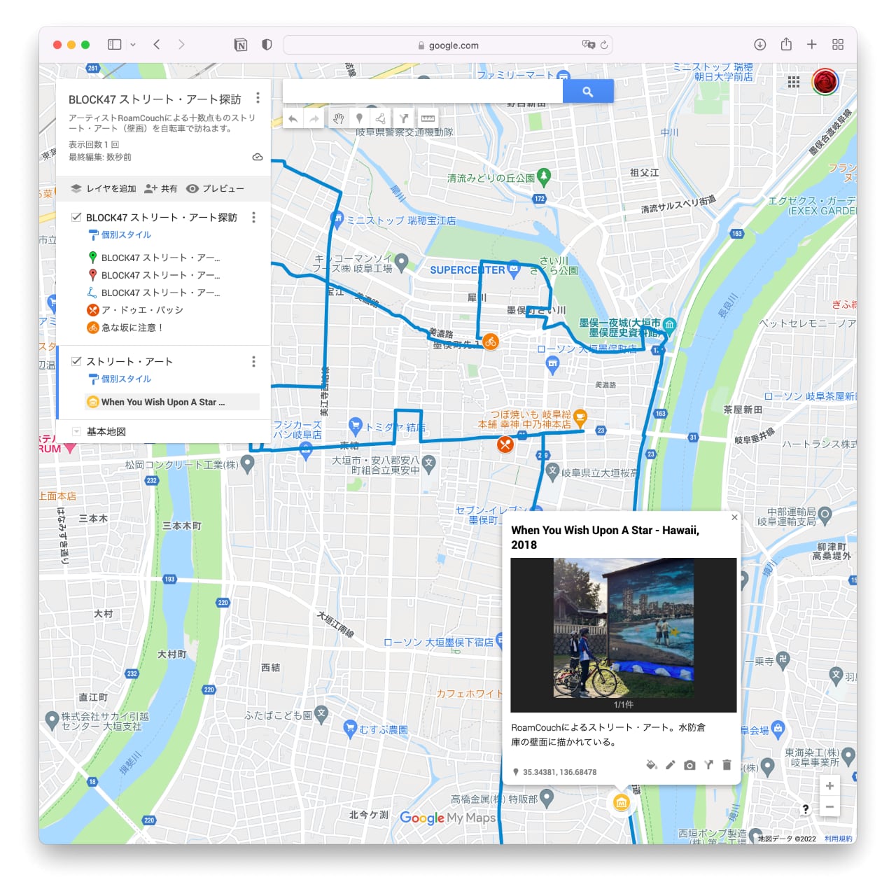
Task: Add a photo using the camera icon
Action: pos(689,765)
